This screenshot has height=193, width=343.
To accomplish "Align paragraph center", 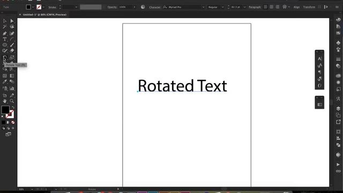I will point(272,7).
